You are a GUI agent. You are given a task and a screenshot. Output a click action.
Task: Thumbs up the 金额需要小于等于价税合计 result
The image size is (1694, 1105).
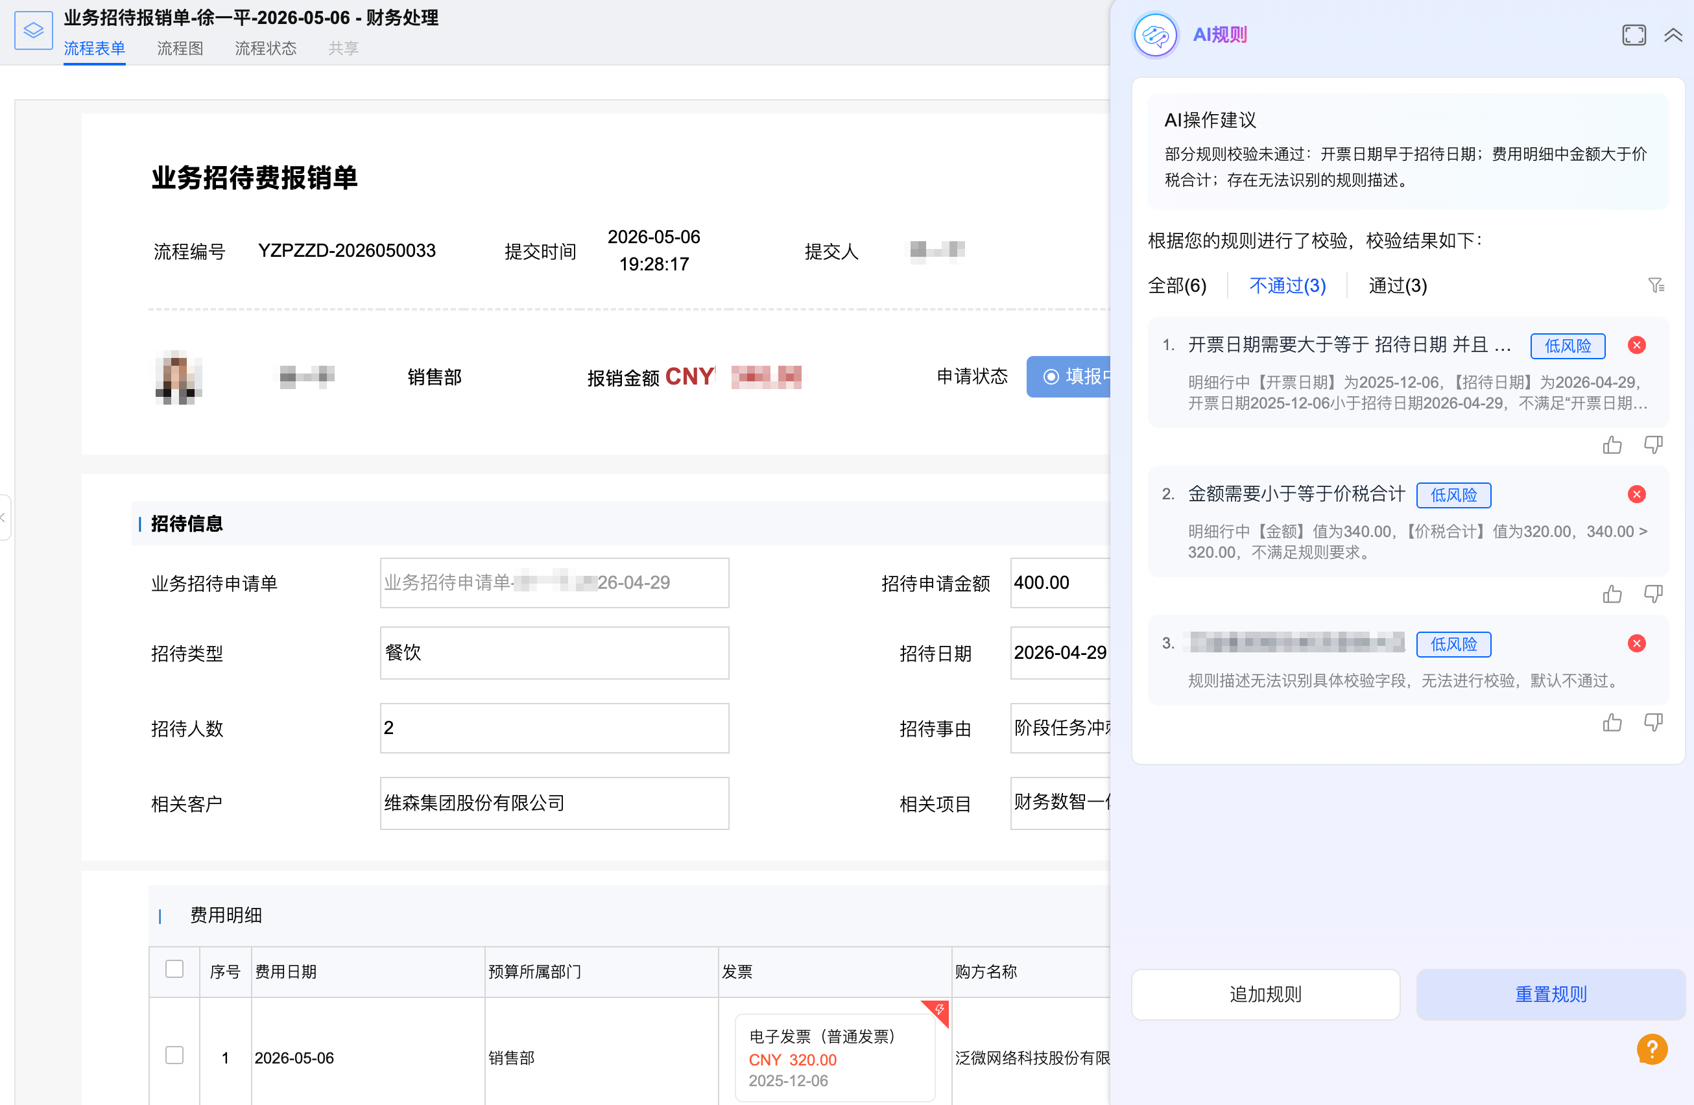coord(1612,593)
